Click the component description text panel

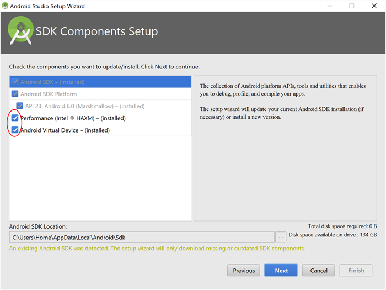pyautogui.click(x=285, y=148)
